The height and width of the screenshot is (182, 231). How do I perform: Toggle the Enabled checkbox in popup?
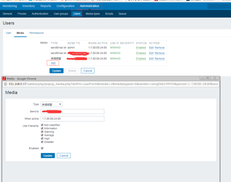click(x=42, y=148)
